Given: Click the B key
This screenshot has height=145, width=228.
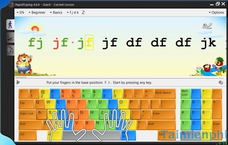Looking at the screenshot, I should click(x=89, y=125).
